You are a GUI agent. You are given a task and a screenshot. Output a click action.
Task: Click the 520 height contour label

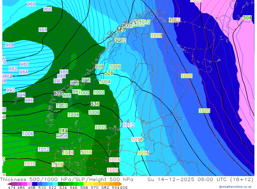(x=121, y=30)
